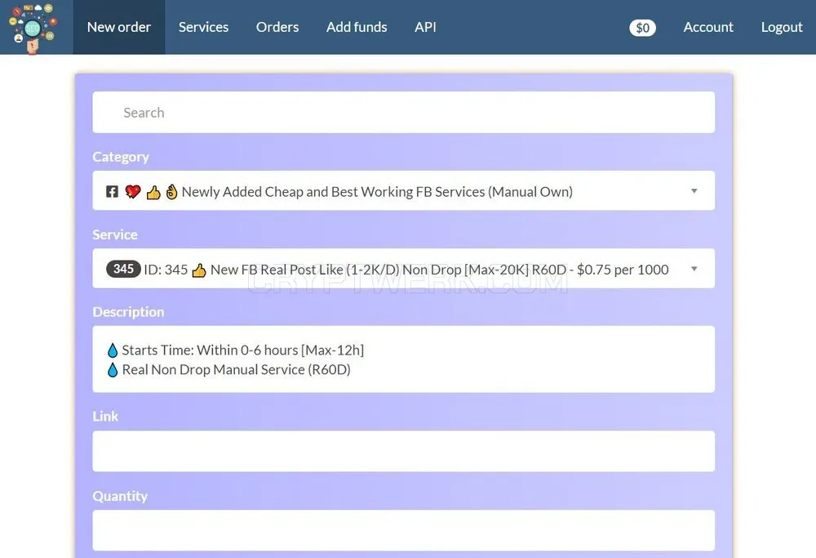Click the OK hand icon in Category
This screenshot has width=816, height=558.
click(x=171, y=192)
